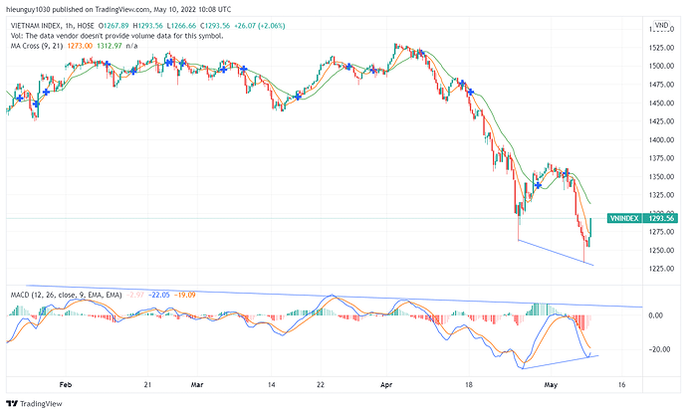Viewport: 687px width, 414px height.
Task: Select the blue divergence trendline under price lows
Action: point(556,253)
